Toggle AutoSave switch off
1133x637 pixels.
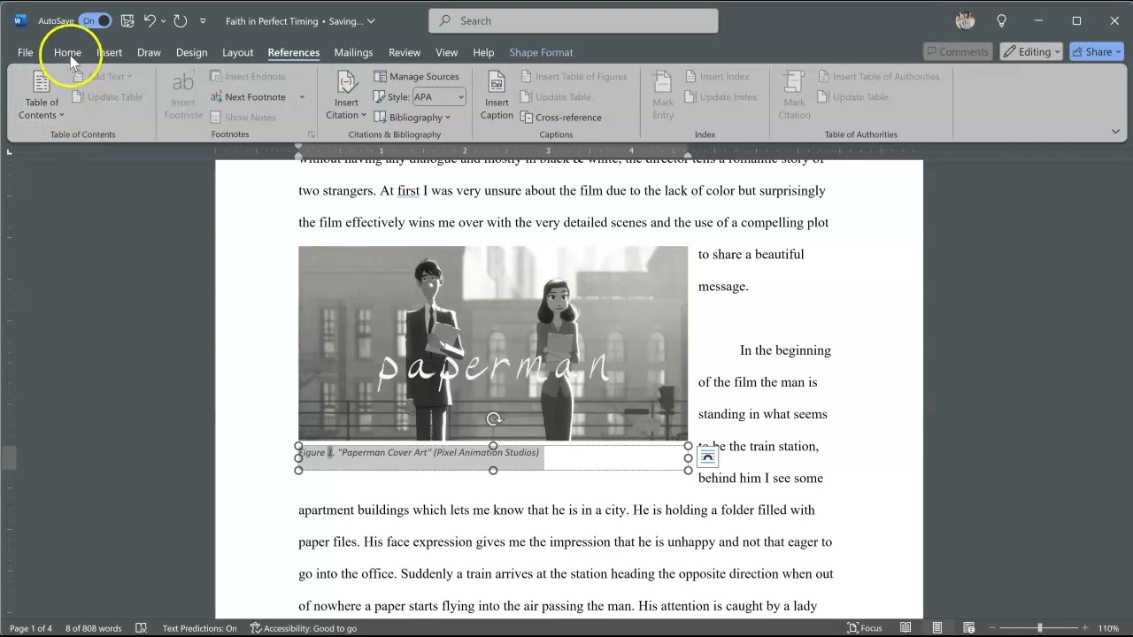(x=95, y=20)
